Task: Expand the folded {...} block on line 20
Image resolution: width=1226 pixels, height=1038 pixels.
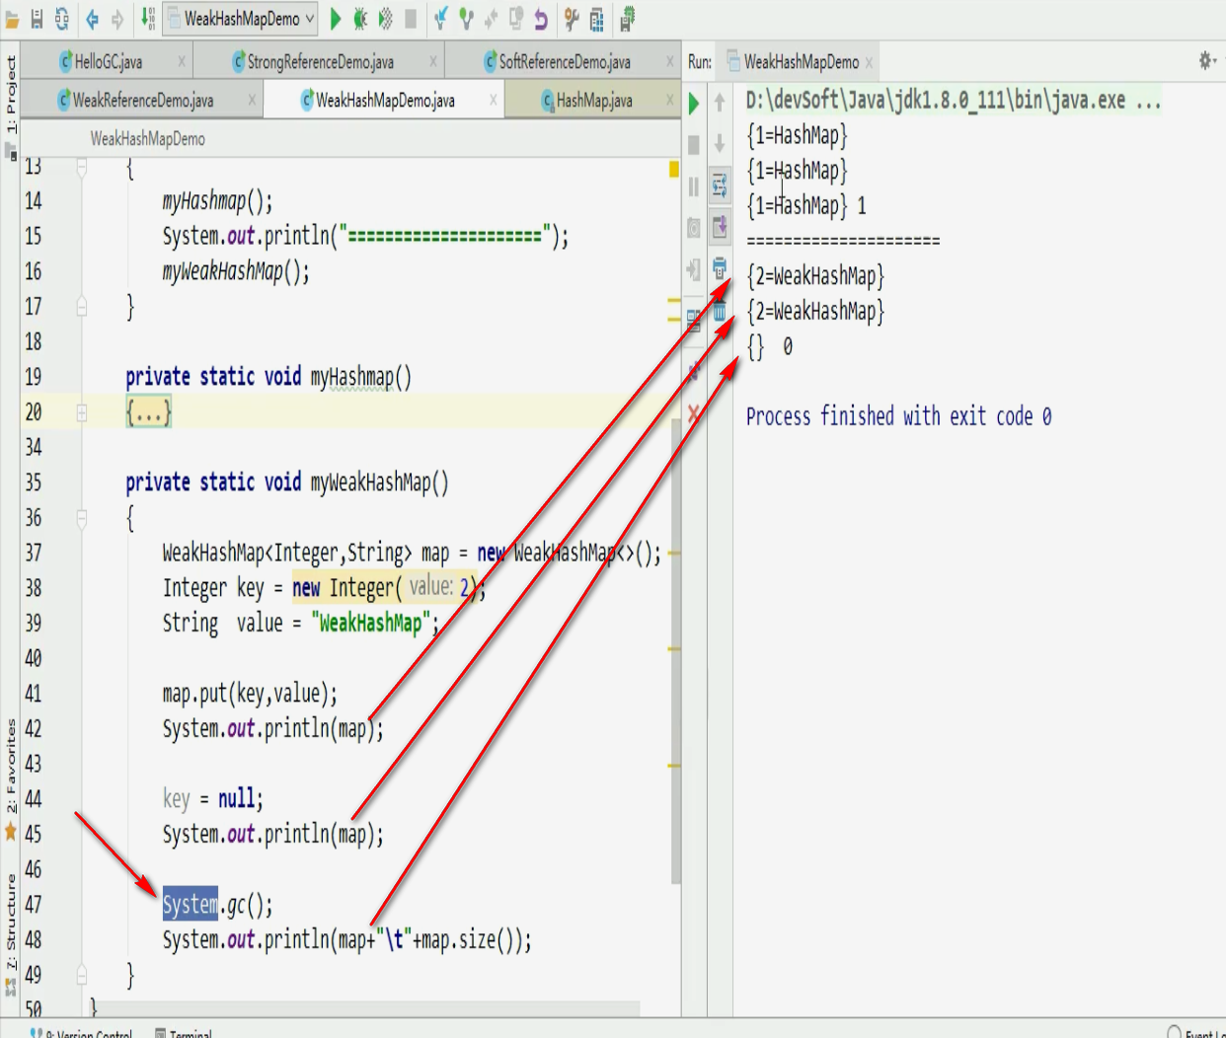Action: [x=149, y=412]
